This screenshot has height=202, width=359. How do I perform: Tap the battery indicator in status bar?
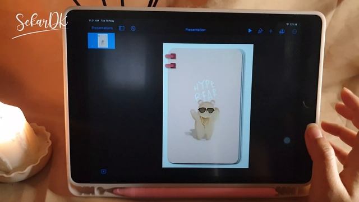click(x=296, y=24)
